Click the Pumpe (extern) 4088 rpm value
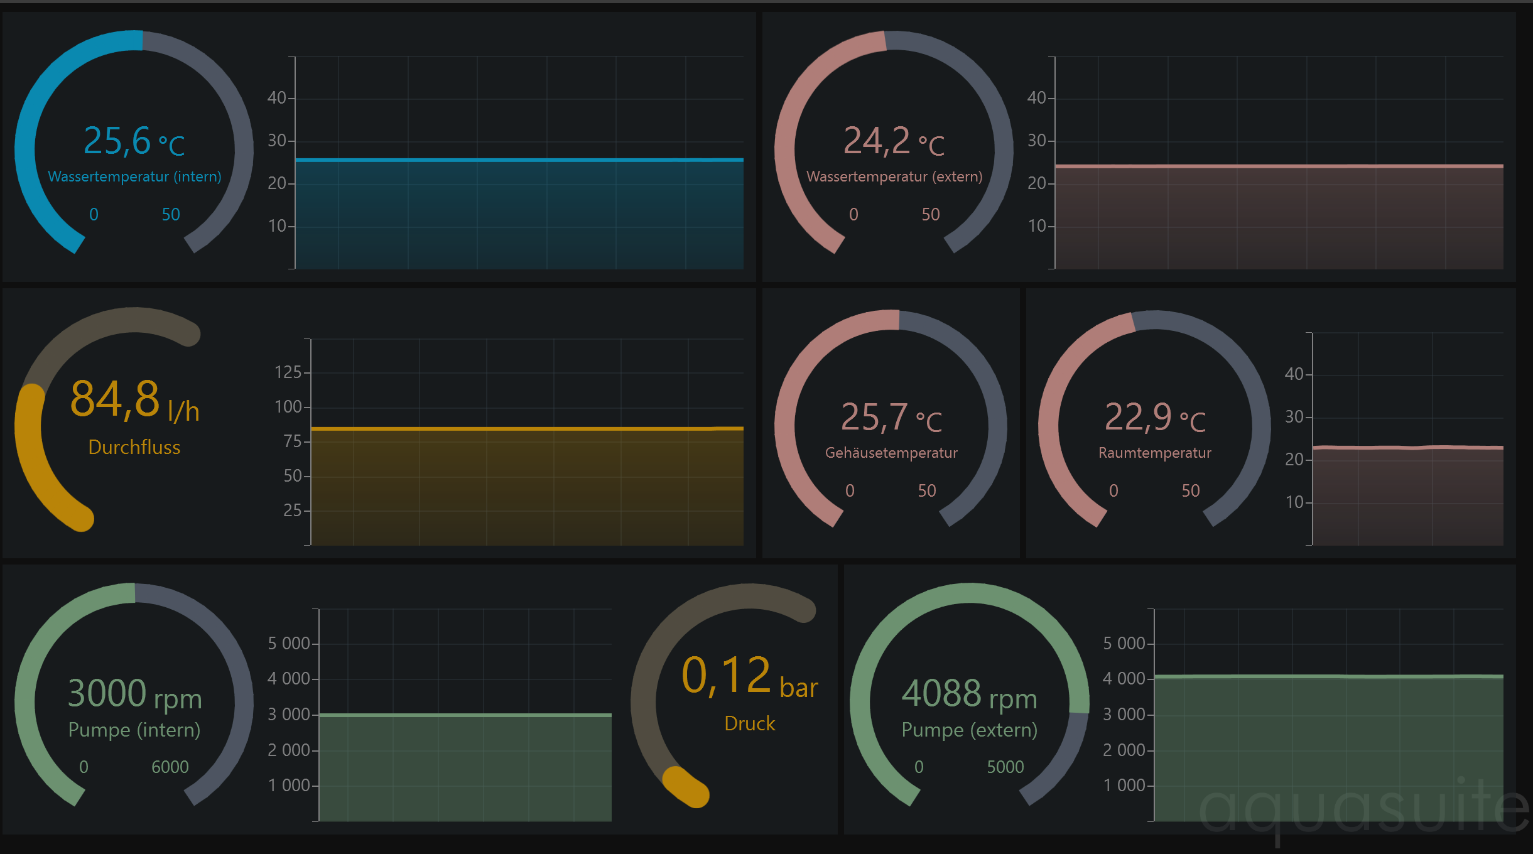The image size is (1533, 854). point(968,694)
